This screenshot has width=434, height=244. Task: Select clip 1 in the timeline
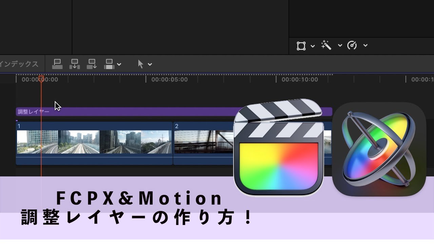click(x=94, y=143)
